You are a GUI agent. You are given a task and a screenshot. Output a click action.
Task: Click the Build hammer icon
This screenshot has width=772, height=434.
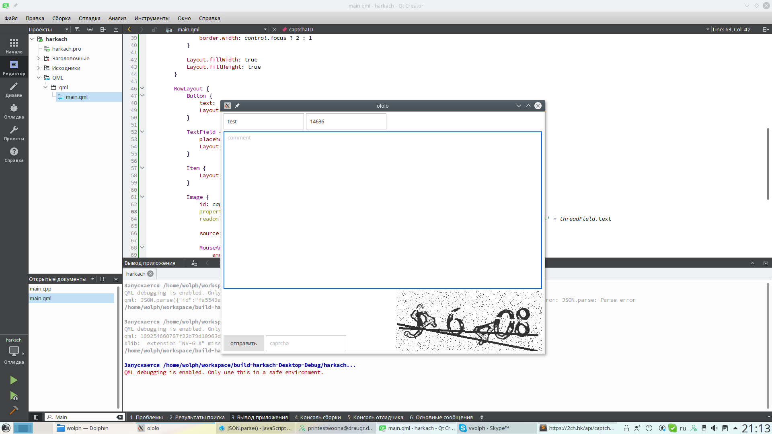(x=14, y=410)
